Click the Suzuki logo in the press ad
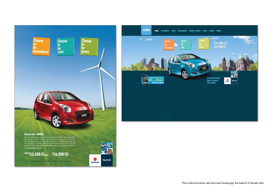 tap(95, 160)
